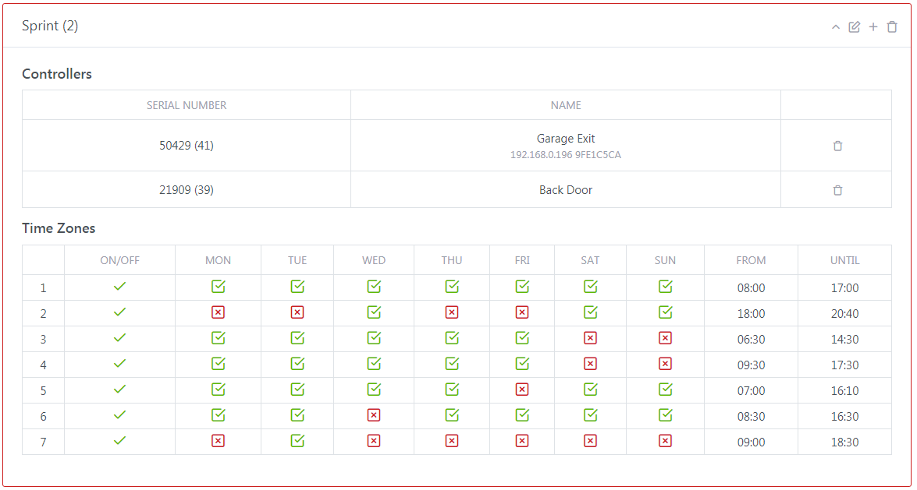Toggle Saturday checkbox in time zone 3
The image size is (917, 490).
pos(590,338)
